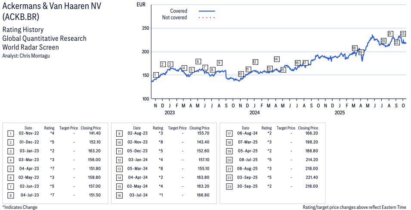Click chart marker 14 in 2024
The image size is (411, 210).
pos(276,59)
